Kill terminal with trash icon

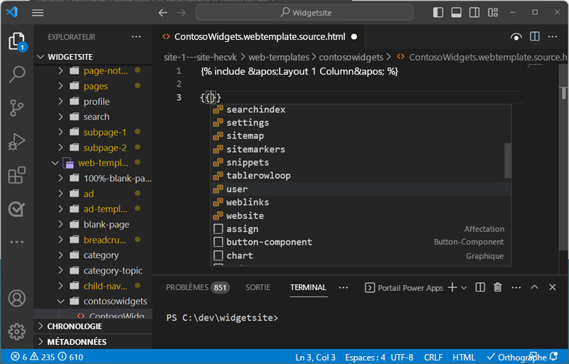point(498,287)
